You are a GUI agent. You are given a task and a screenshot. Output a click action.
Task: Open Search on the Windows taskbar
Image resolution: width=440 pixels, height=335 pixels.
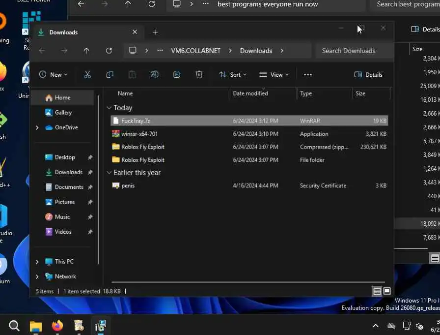[14, 326]
